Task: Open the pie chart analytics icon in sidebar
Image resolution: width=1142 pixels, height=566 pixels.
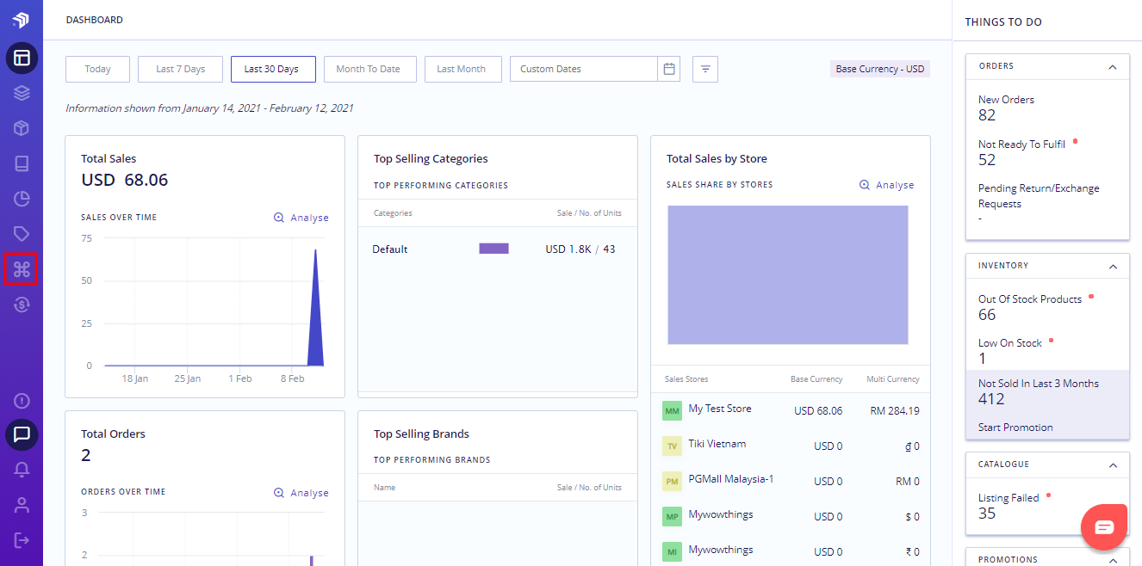Action: [x=22, y=198]
